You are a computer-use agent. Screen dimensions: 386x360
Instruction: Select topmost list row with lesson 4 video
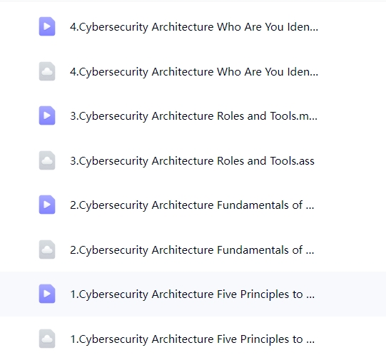[193, 26]
